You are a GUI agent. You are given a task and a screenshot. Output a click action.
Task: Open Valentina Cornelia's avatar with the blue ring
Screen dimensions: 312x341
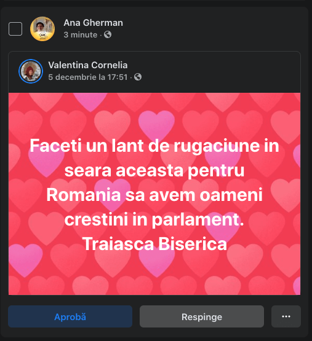coord(31,71)
